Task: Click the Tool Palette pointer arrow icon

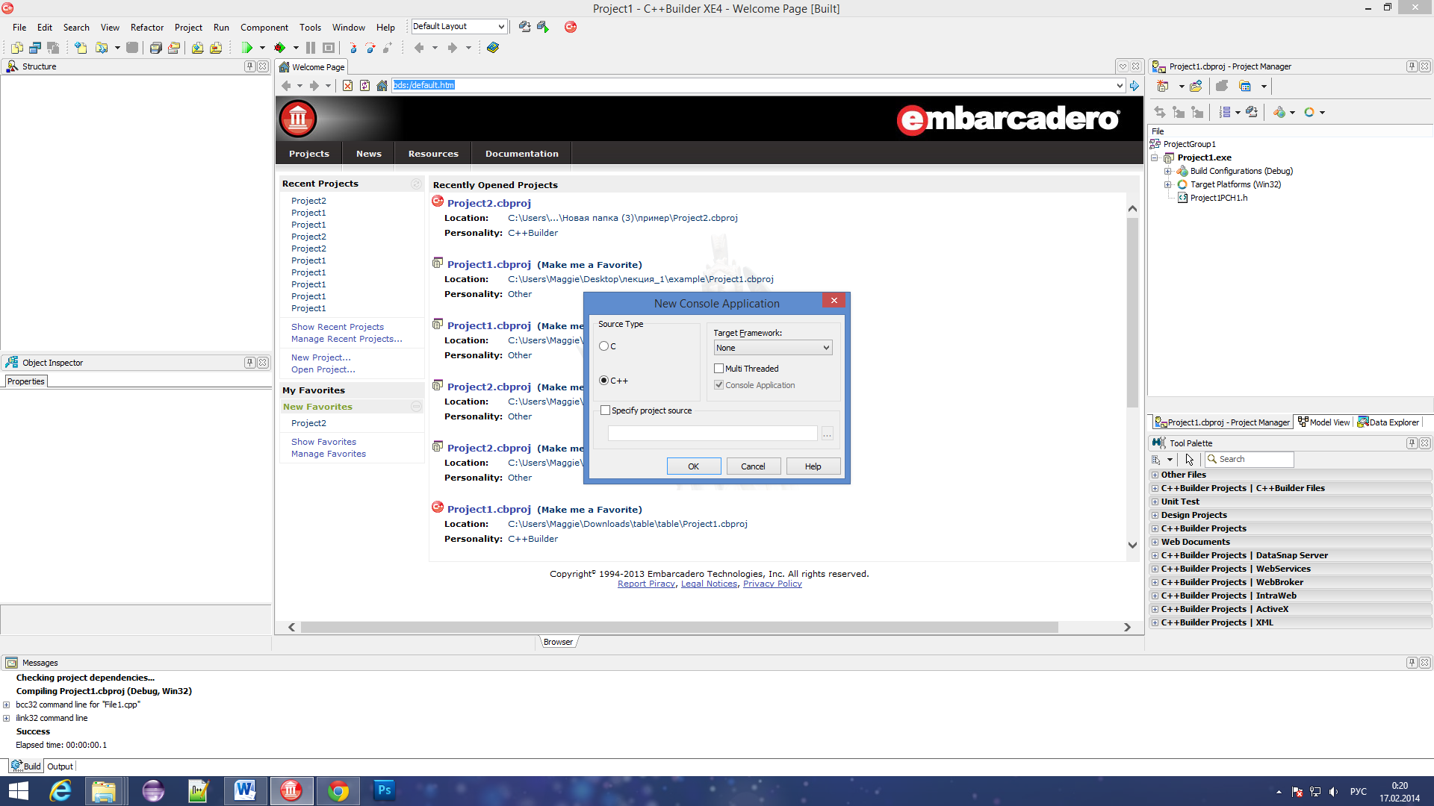Action: 1190,460
